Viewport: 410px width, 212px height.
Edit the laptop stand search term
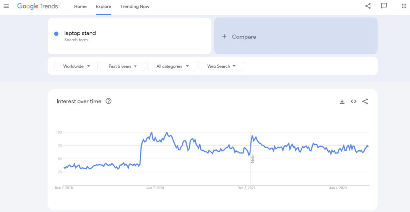point(80,33)
